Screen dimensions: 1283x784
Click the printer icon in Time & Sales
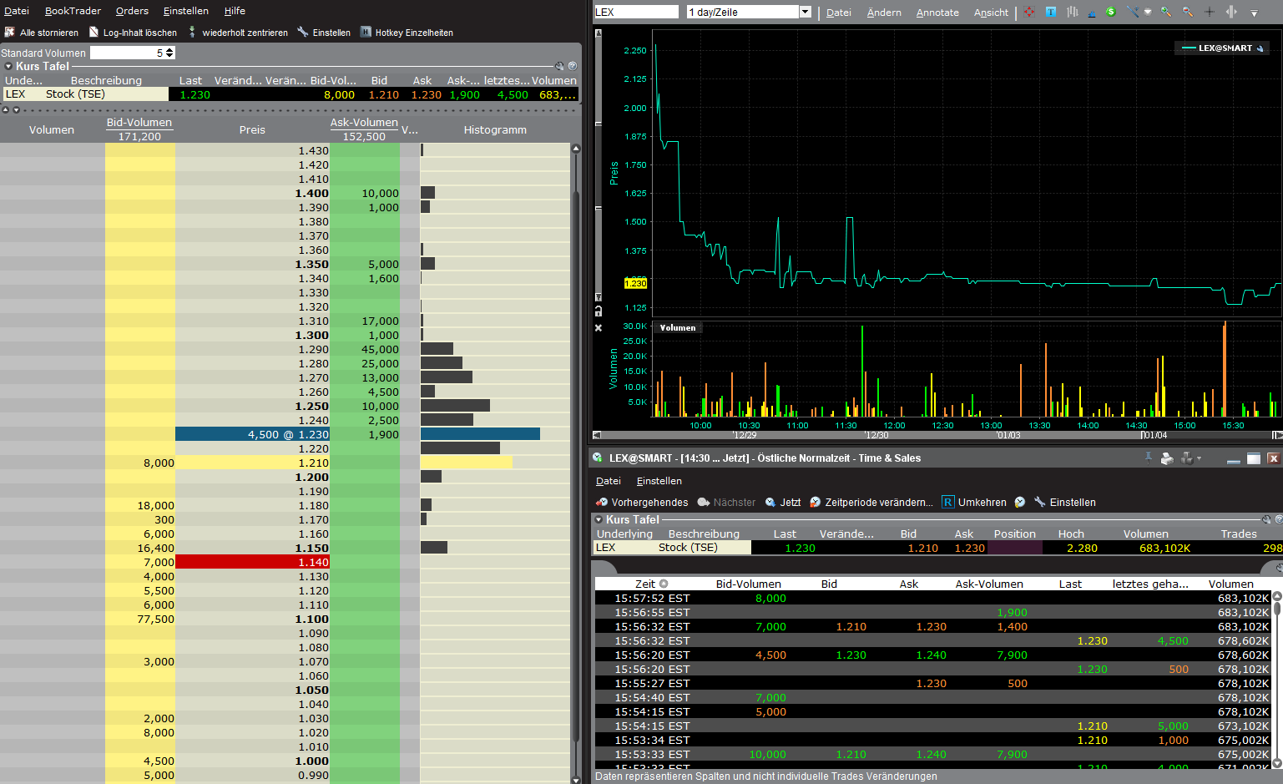[1167, 458]
